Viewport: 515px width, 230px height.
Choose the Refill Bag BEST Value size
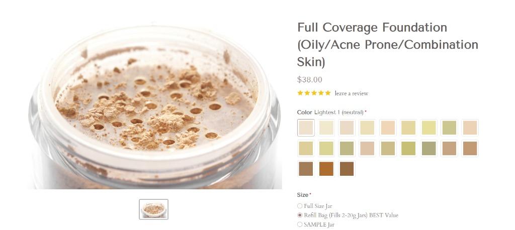pos(300,215)
